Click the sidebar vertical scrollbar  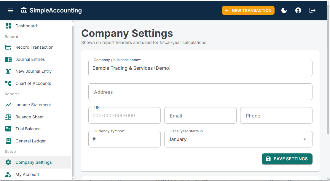[73, 101]
